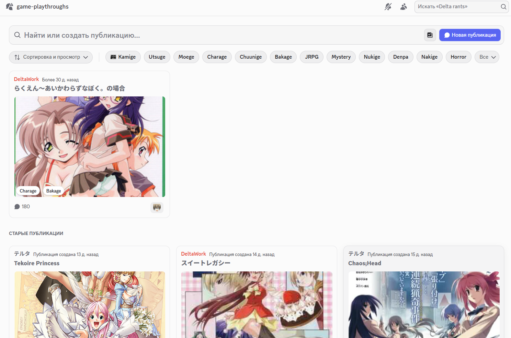Click the game-playthroughs channel title
The width and height of the screenshot is (511, 338).
(43, 7)
